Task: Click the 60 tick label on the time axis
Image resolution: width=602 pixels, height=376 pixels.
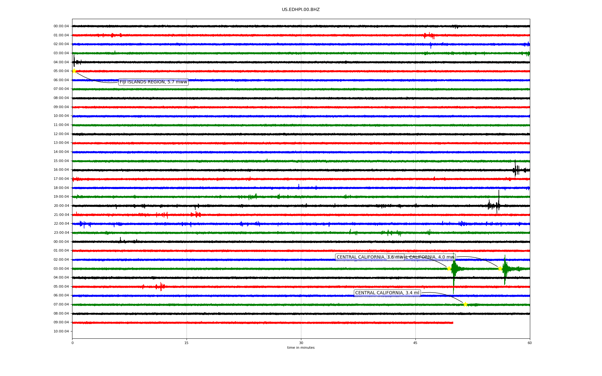Action: pyautogui.click(x=530, y=343)
